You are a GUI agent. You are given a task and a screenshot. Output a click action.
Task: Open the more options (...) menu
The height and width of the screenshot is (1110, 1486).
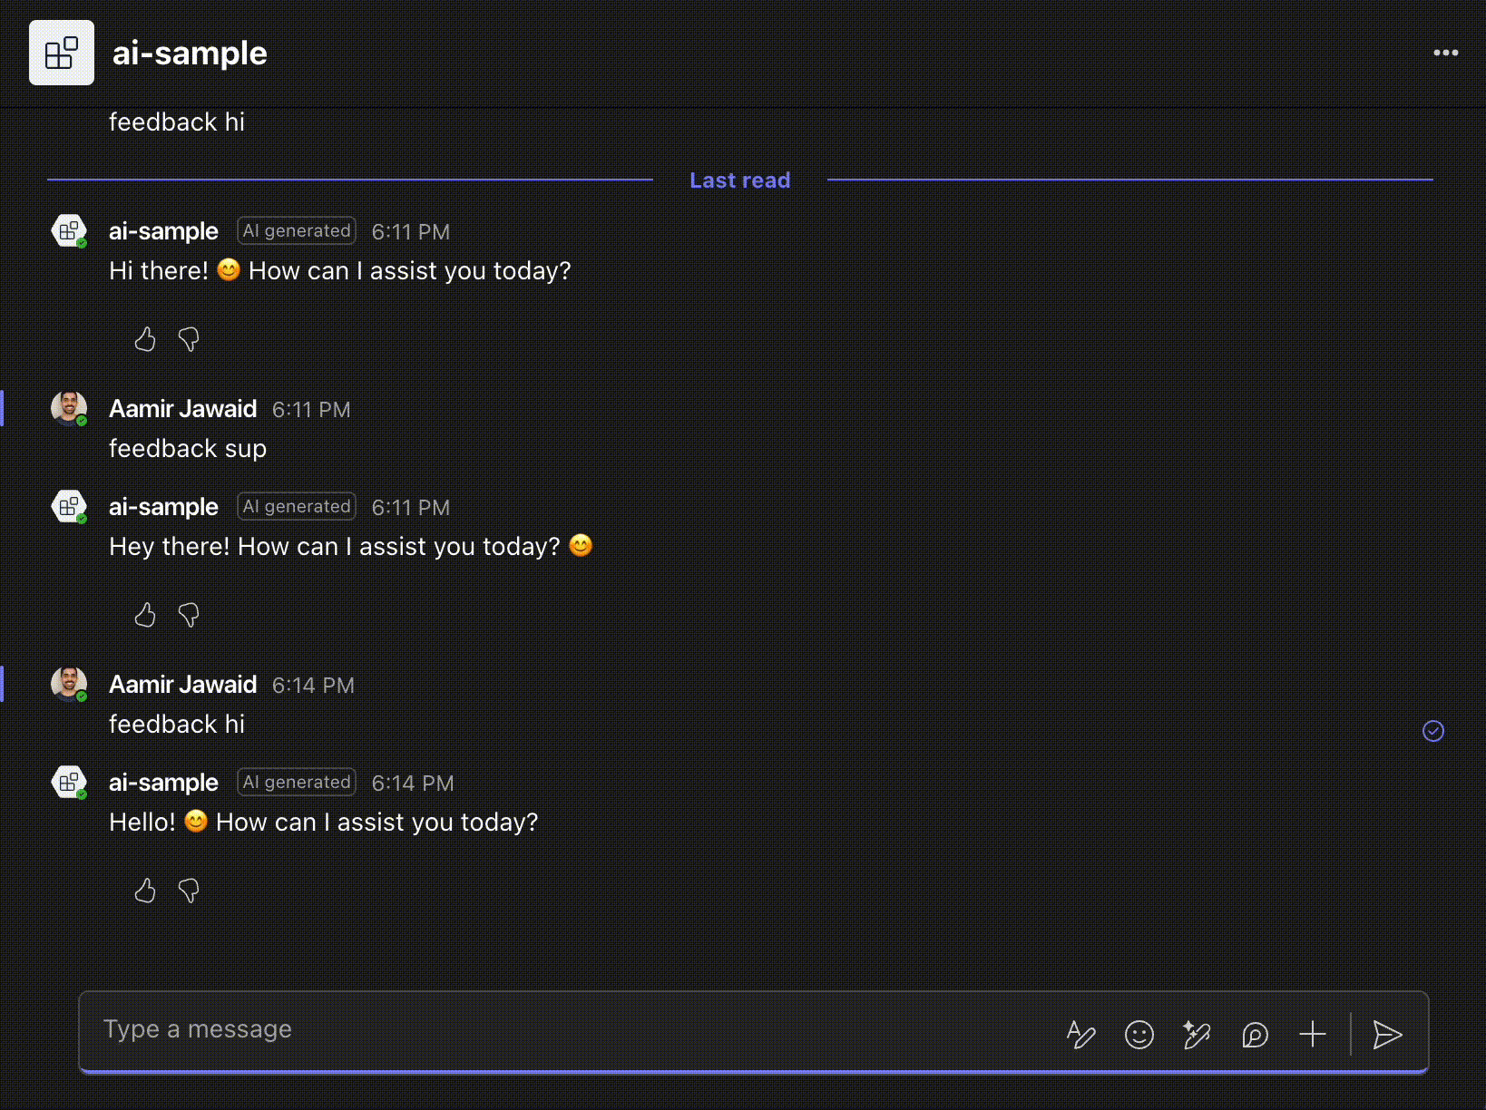[1444, 52]
